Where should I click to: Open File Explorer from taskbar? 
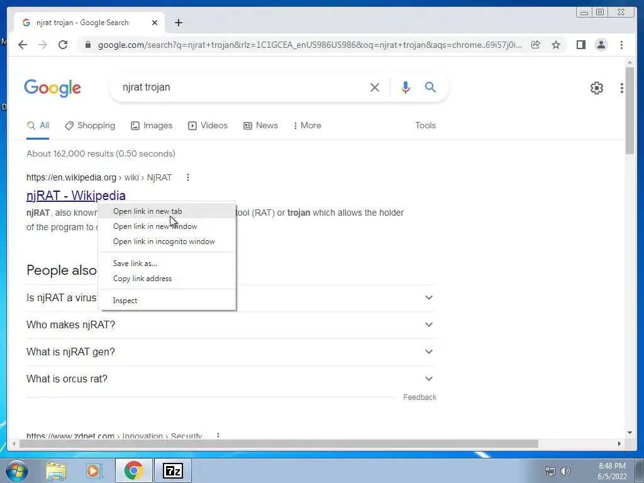pos(56,470)
